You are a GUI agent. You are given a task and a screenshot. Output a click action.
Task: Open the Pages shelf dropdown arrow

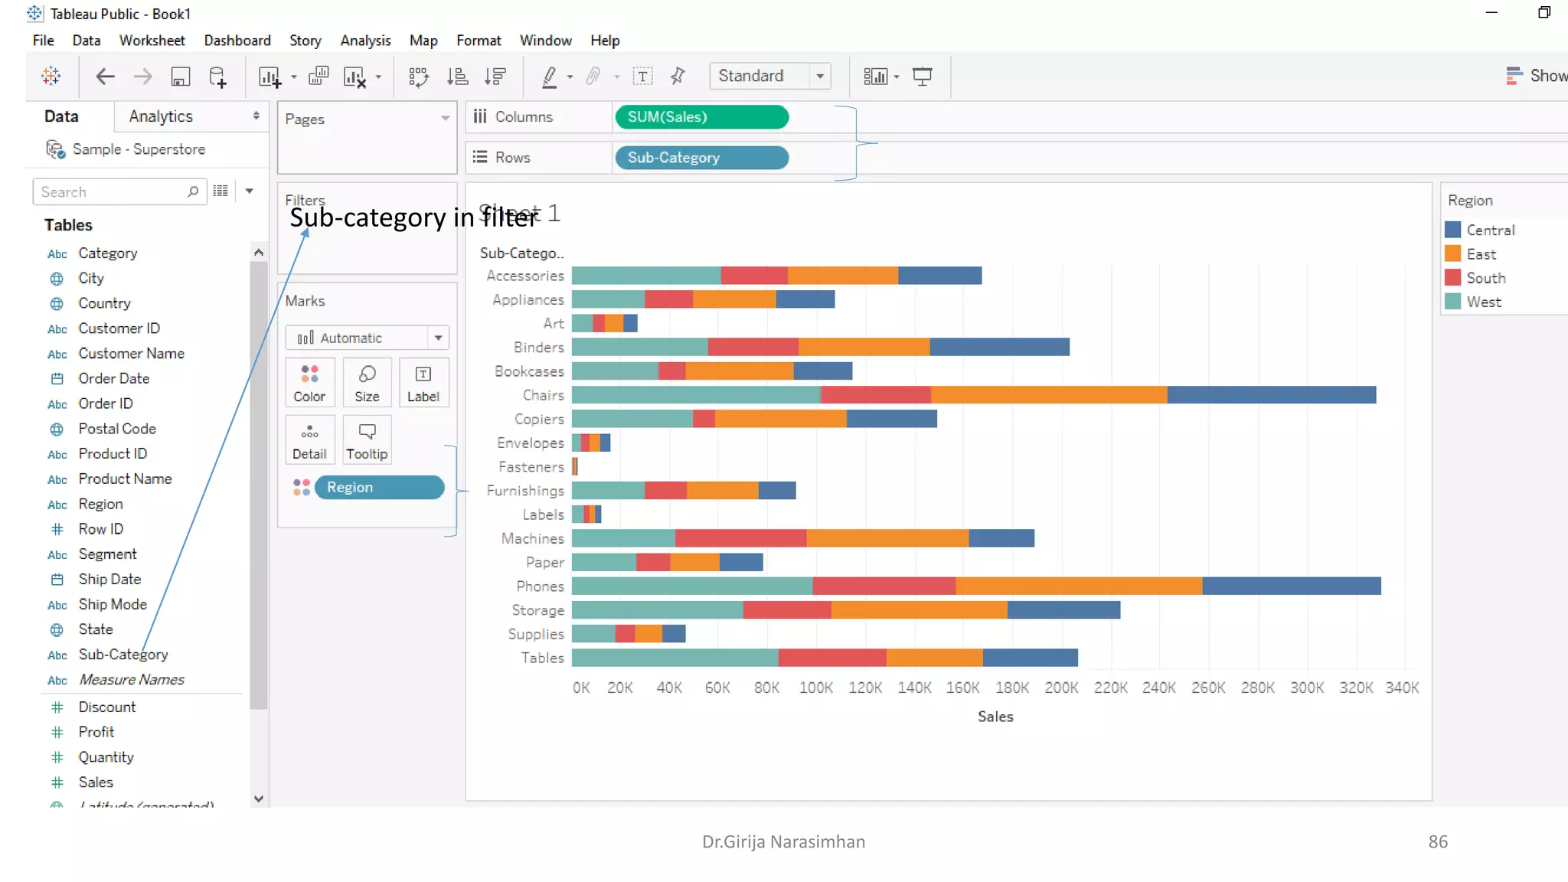tap(445, 119)
